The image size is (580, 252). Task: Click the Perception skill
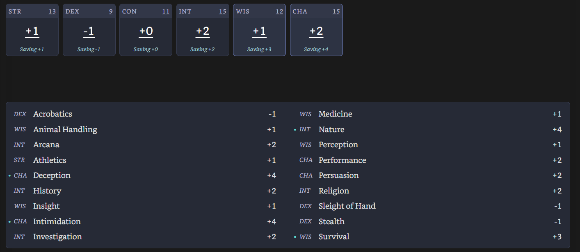338,145
